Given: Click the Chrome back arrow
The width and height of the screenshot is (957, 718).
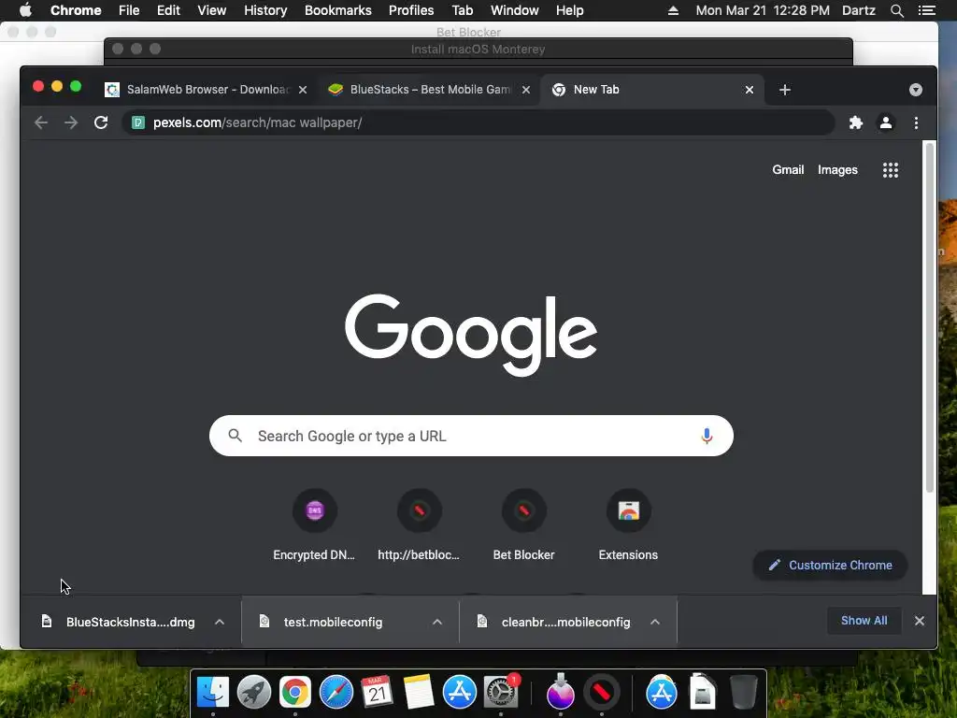Looking at the screenshot, I should [41, 122].
